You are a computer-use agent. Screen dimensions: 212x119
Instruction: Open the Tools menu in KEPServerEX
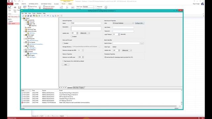34,13
